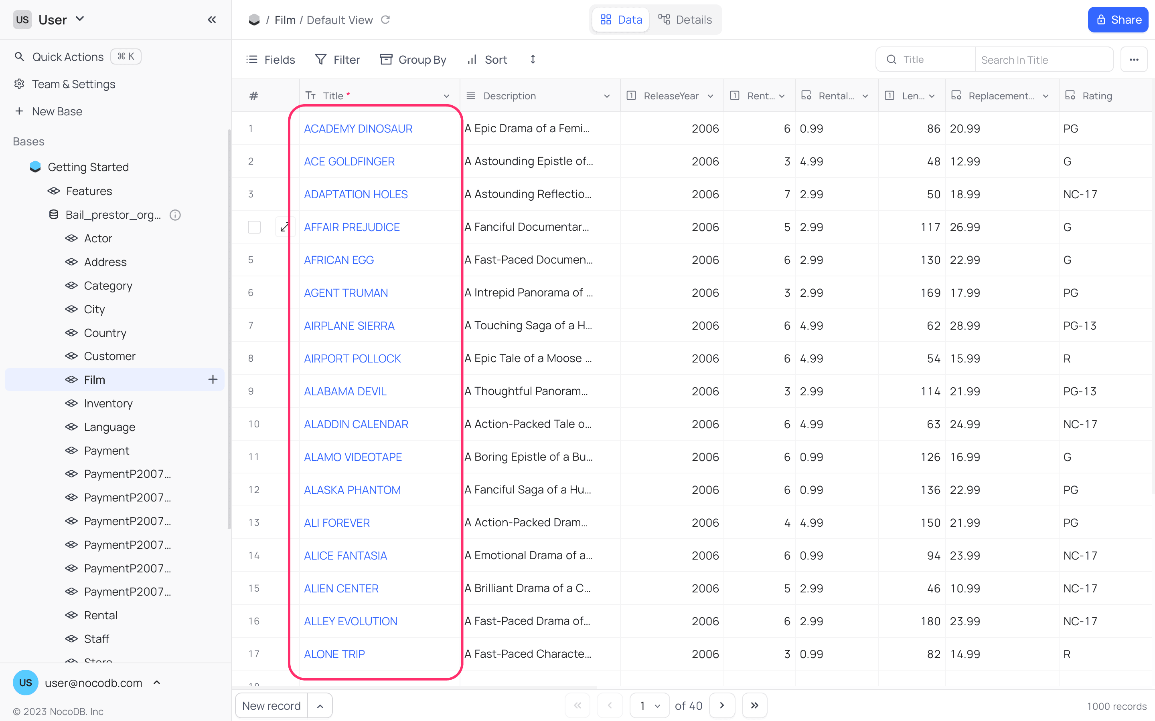Open the ACADEMY DINOSAUR title link
This screenshot has width=1155, height=721.
[x=358, y=129]
